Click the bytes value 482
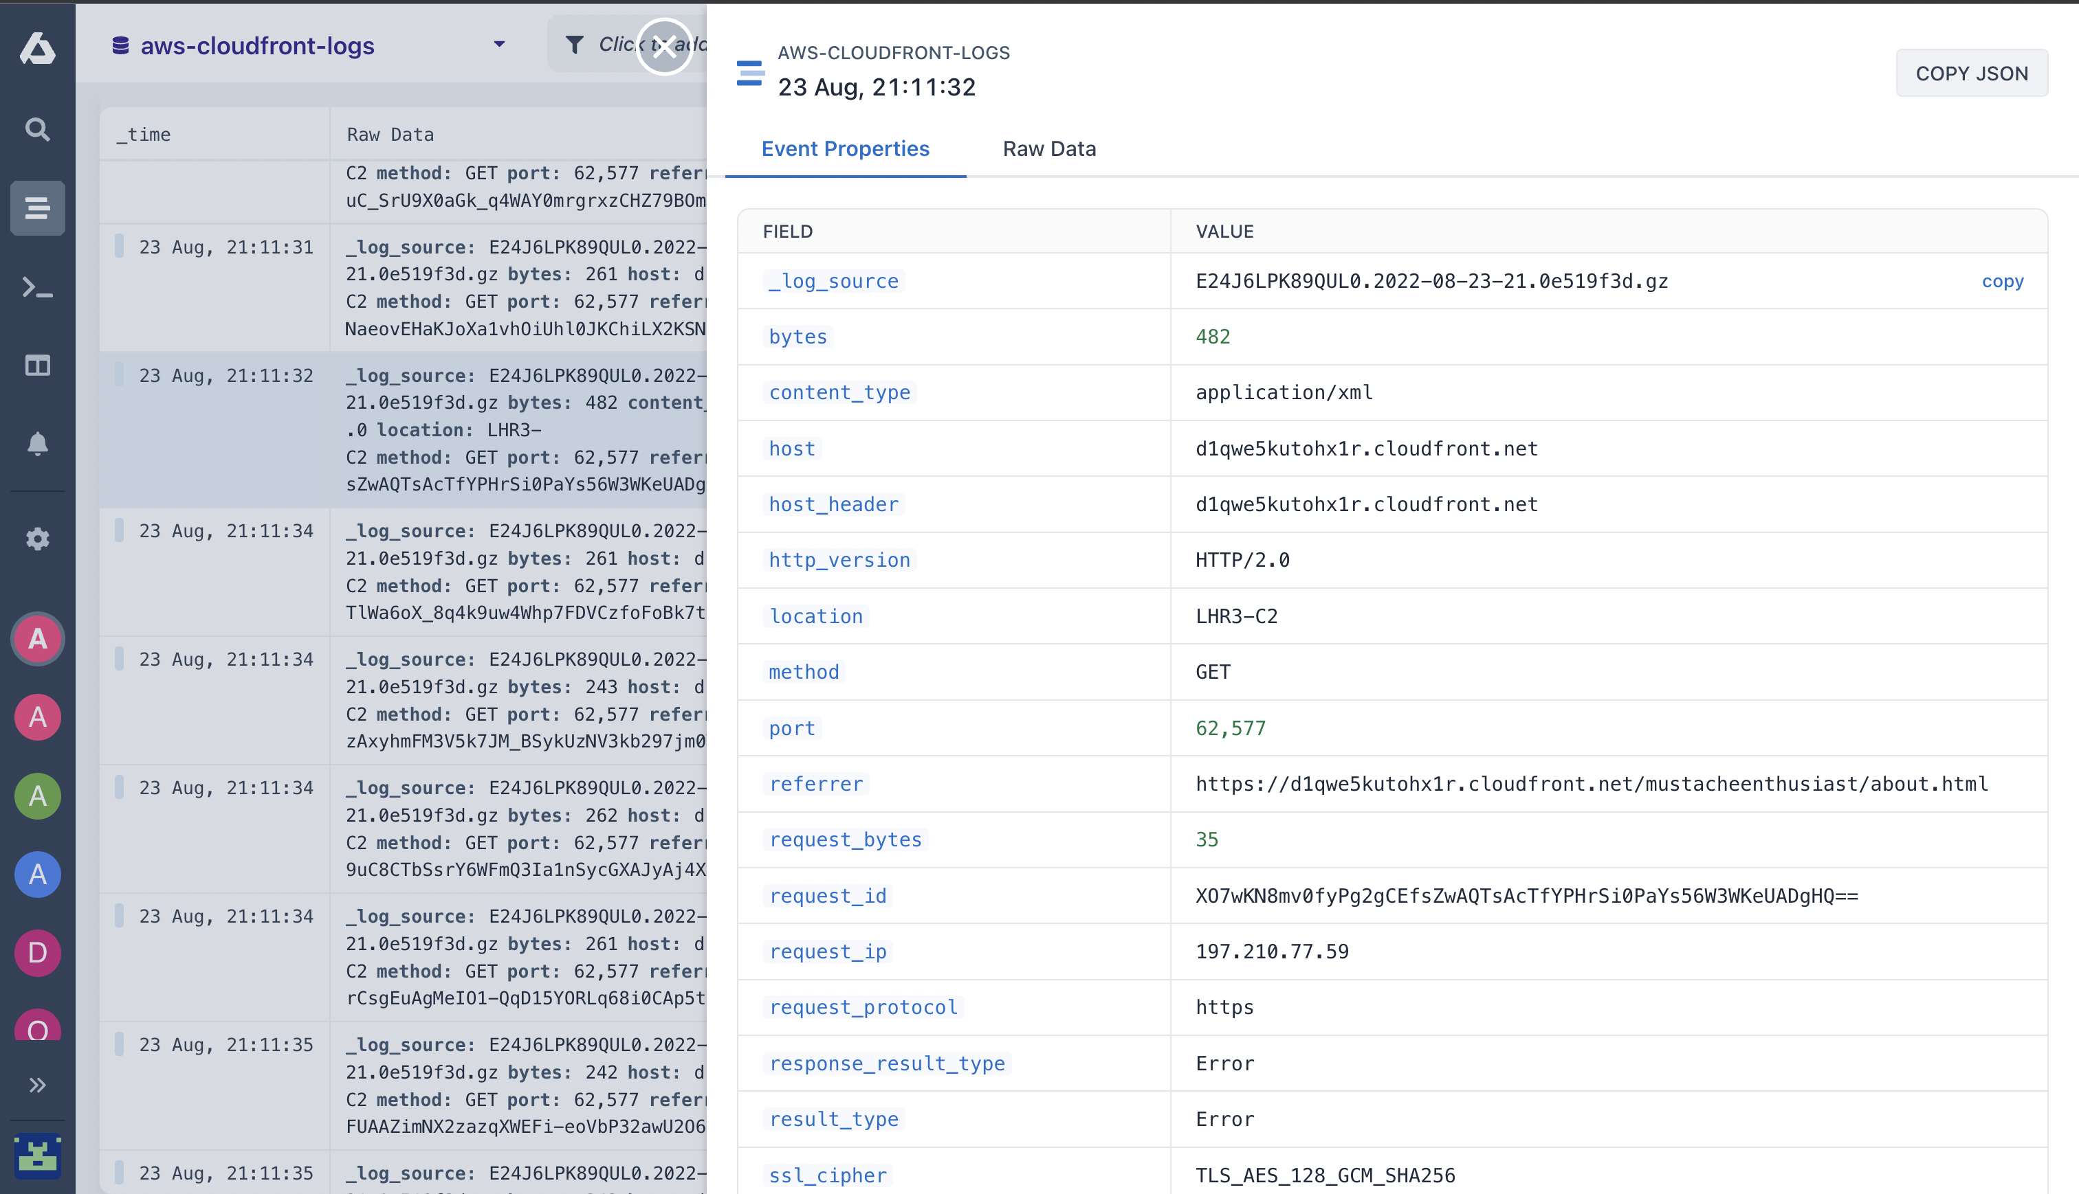Screen dimensions: 2079x1194 click(1213, 337)
